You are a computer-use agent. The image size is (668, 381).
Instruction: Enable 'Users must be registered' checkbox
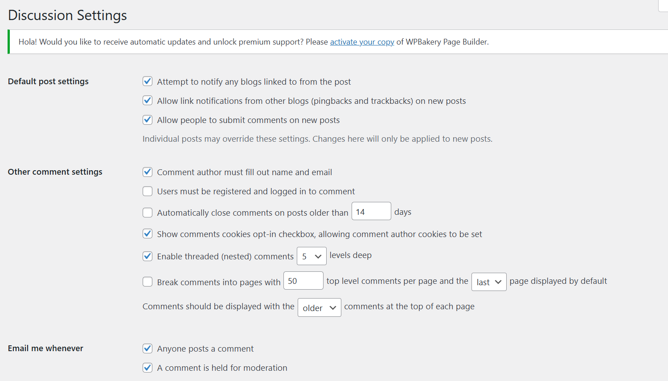click(148, 191)
